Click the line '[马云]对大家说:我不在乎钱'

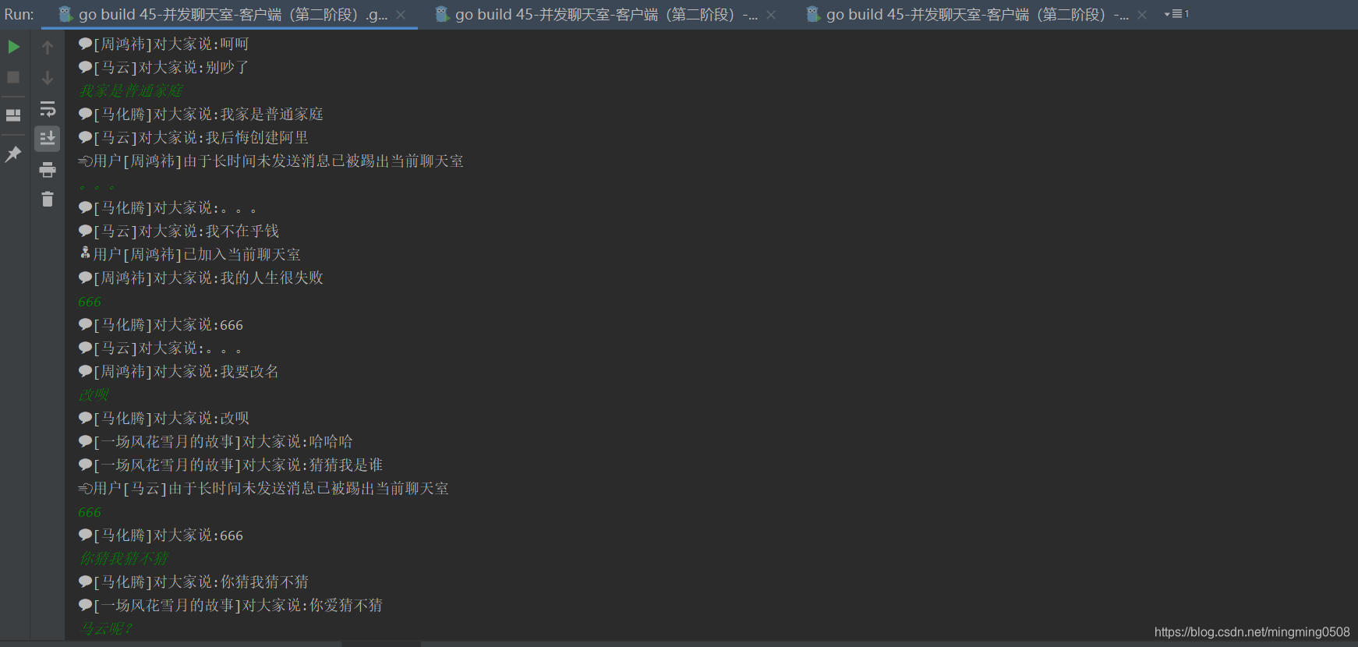coord(179,232)
